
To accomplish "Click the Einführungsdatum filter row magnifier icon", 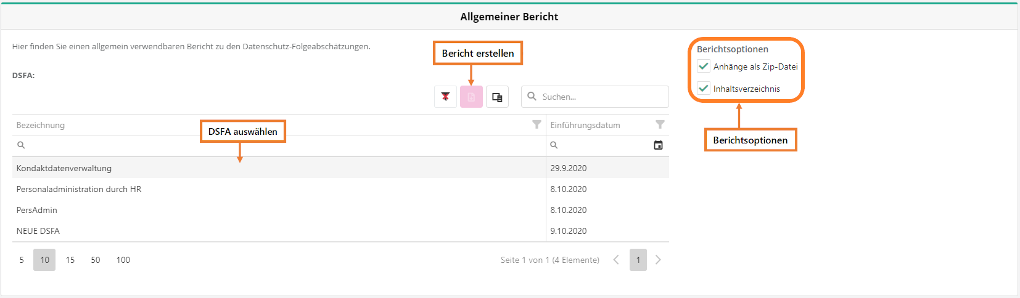I will click(554, 145).
